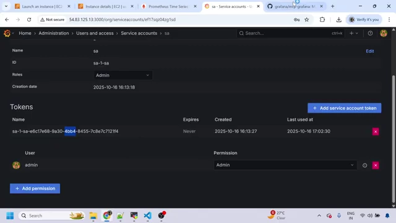This screenshot has width=396, height=223.
Task: Open Grafana user profile avatar
Action: point(384,33)
